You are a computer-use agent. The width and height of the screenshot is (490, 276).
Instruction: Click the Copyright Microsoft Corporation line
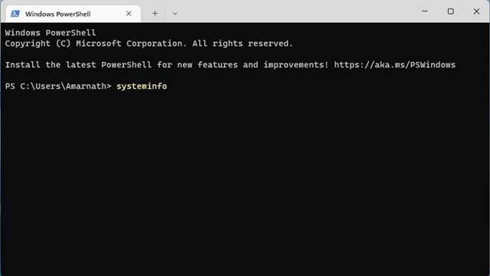pyautogui.click(x=149, y=44)
